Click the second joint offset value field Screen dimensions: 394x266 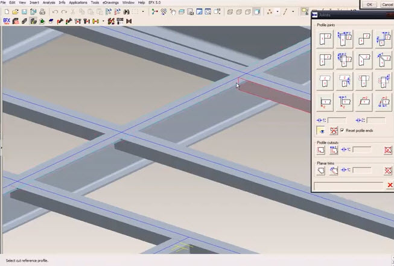[376, 120]
